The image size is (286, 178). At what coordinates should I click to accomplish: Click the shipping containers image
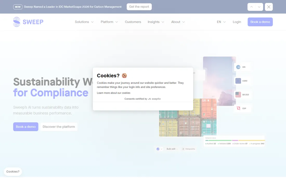click(x=188, y=123)
